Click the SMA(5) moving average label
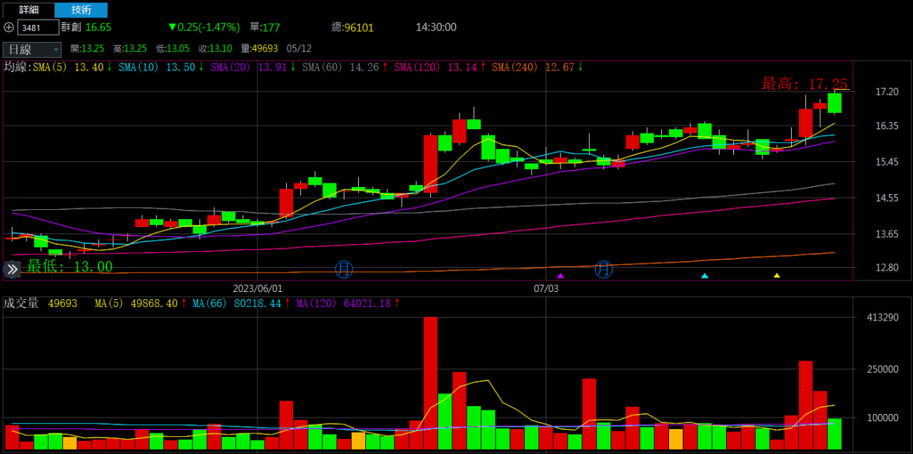This screenshot has height=454, width=913. point(68,67)
